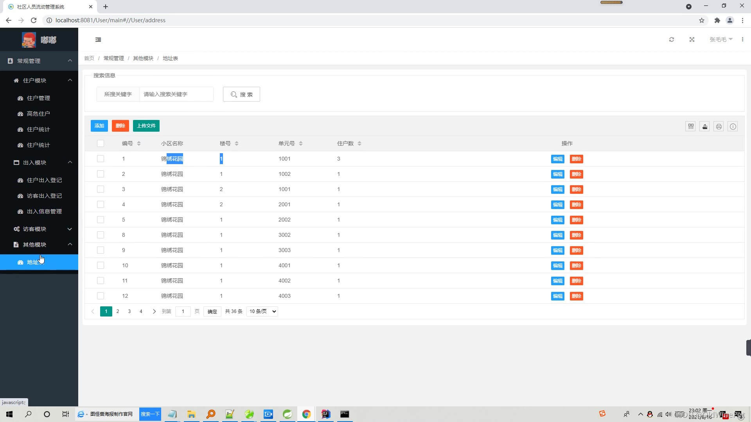The image size is (751, 422).
Task: Expand 其他模块 sidebar section
Action: [39, 244]
